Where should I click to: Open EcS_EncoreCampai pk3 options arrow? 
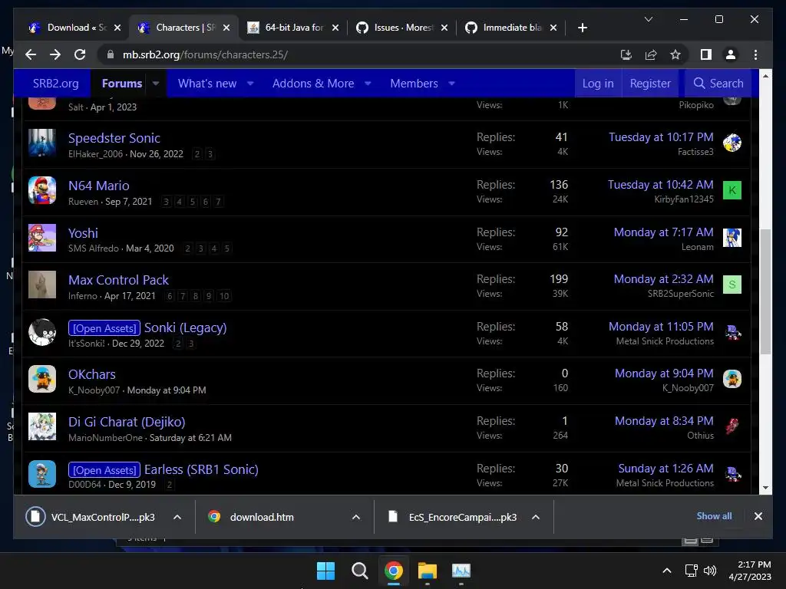[x=535, y=517]
